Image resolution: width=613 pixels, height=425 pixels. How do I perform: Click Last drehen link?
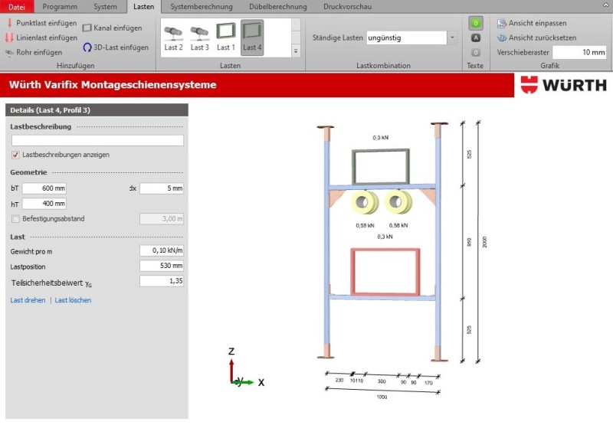(x=28, y=300)
